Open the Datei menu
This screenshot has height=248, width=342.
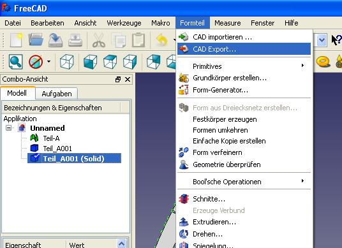click(13, 23)
